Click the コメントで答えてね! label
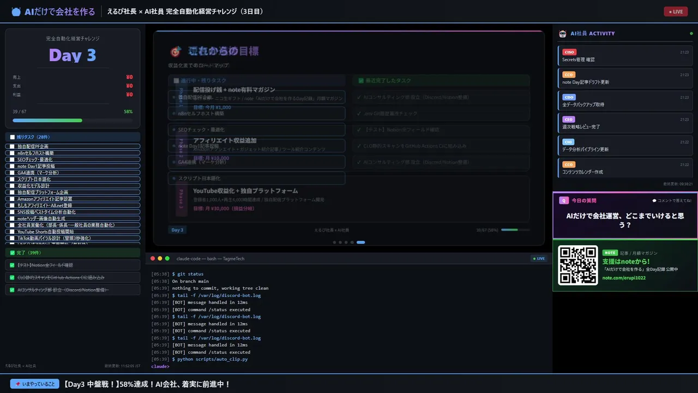Image resolution: width=698 pixels, height=393 pixels. click(x=675, y=200)
